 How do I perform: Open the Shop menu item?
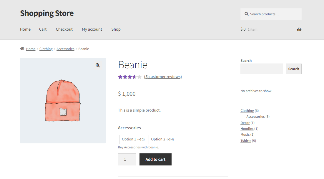coord(116,29)
